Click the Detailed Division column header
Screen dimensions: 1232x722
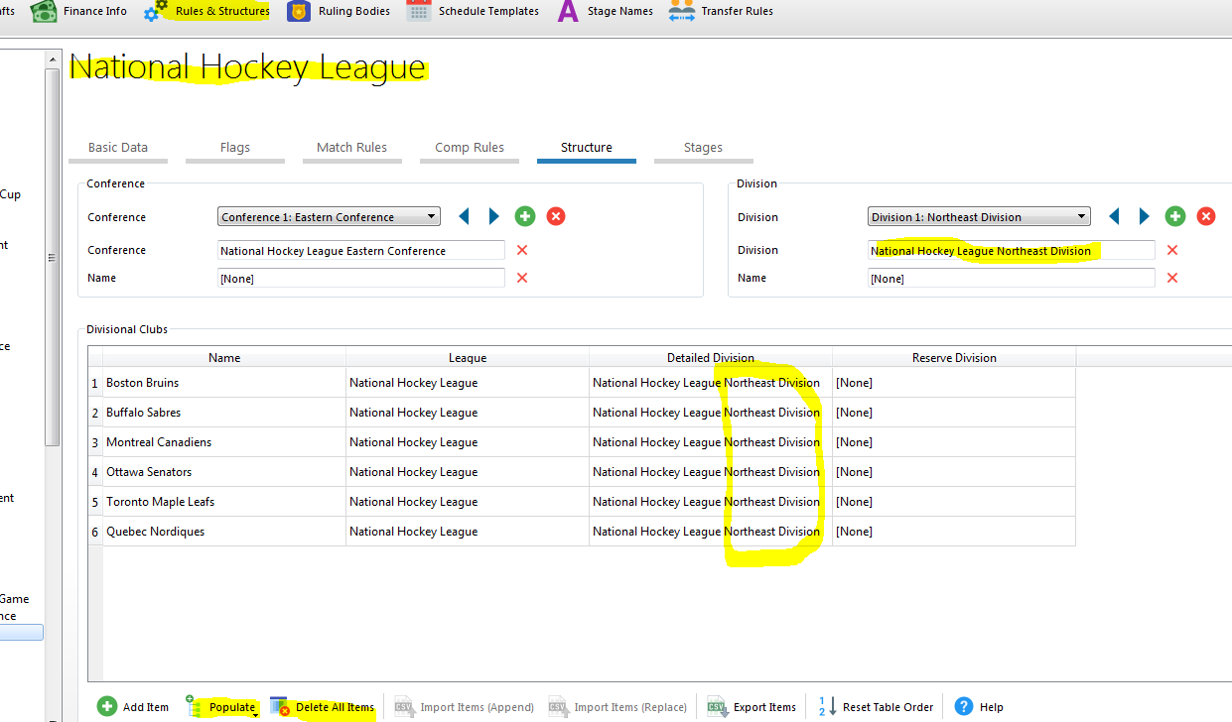tap(711, 357)
